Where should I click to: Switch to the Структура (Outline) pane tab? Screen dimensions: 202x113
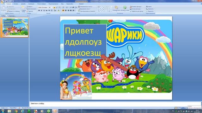coord(11,16)
